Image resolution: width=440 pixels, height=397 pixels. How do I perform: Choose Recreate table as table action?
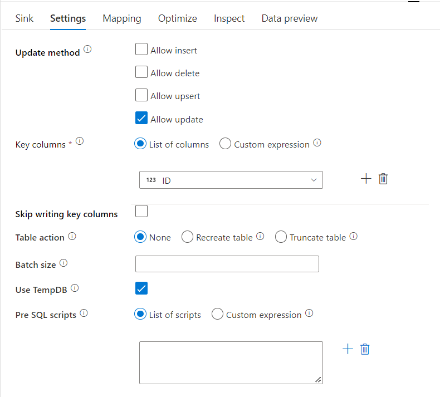[187, 237]
